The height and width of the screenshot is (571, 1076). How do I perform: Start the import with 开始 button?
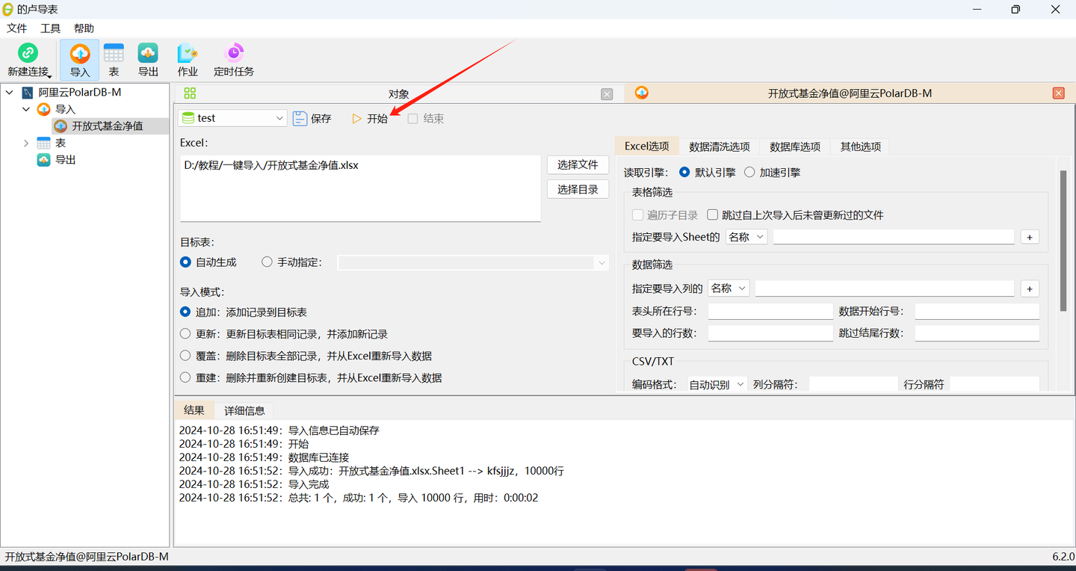click(x=370, y=118)
